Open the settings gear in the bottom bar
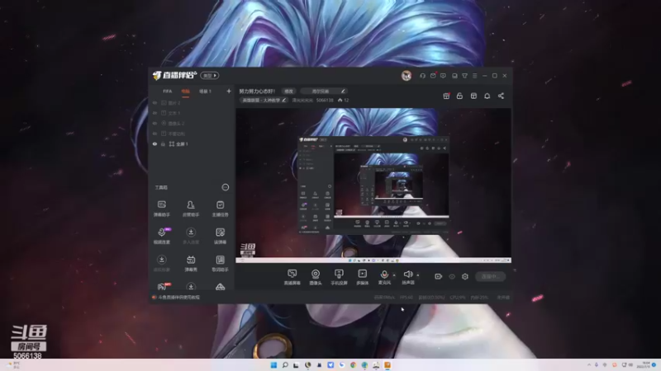 click(465, 276)
